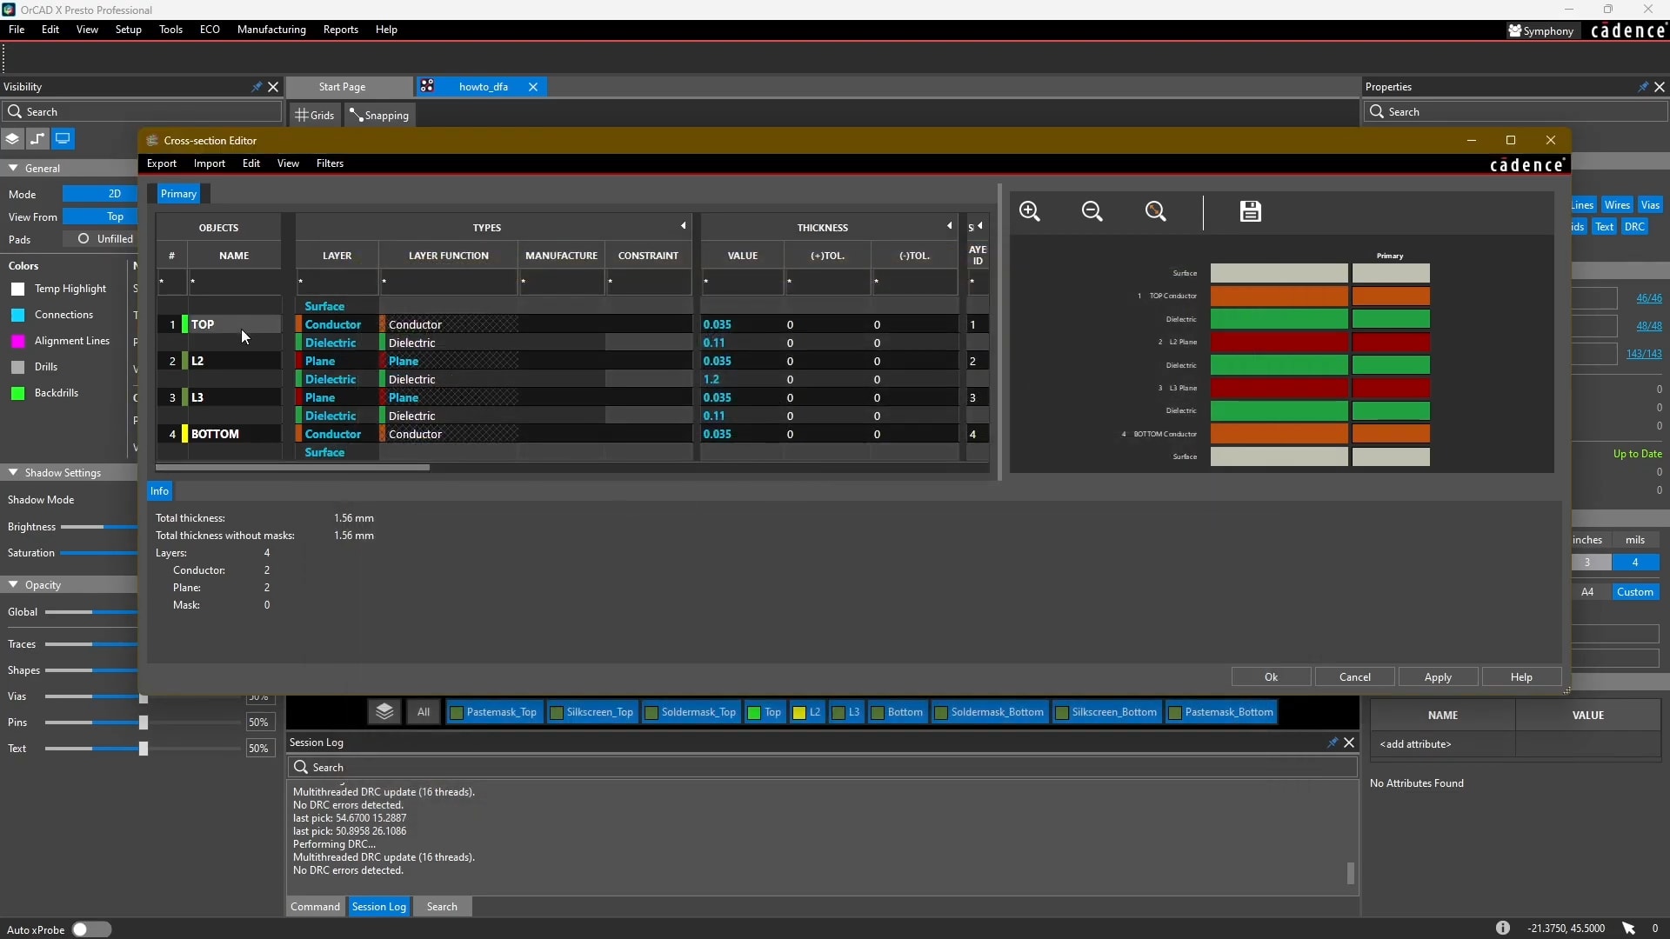
Task: Click the Session Log search field
Action: [x=823, y=768]
